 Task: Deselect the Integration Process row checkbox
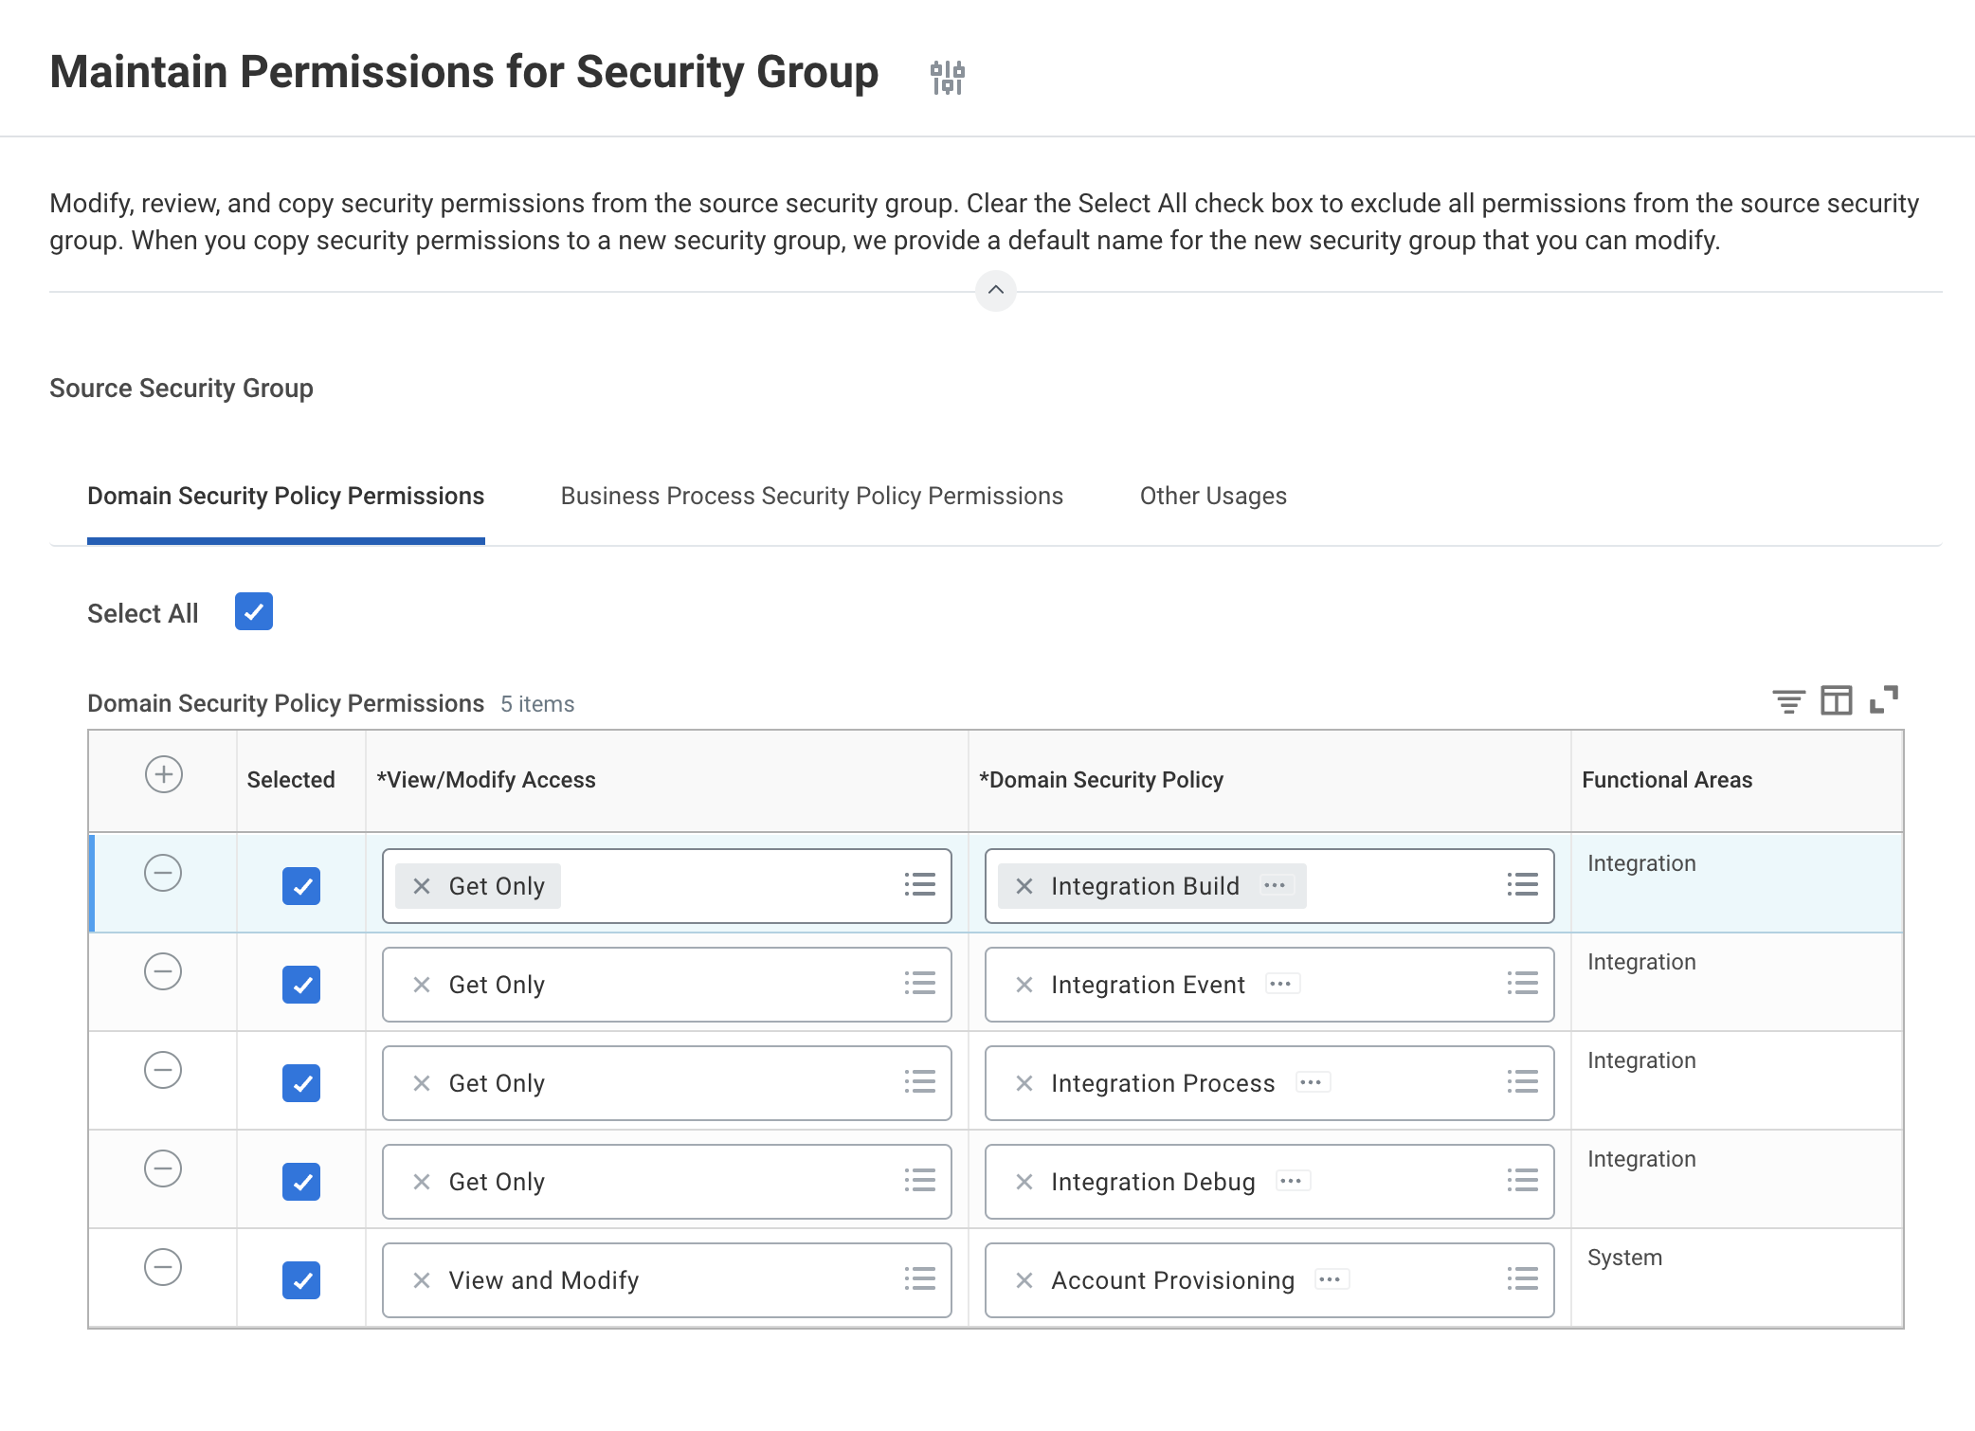coord(301,1083)
